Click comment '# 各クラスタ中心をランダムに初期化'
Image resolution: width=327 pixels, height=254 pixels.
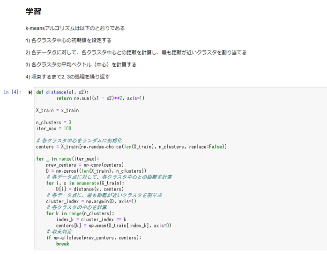[x=79, y=141]
